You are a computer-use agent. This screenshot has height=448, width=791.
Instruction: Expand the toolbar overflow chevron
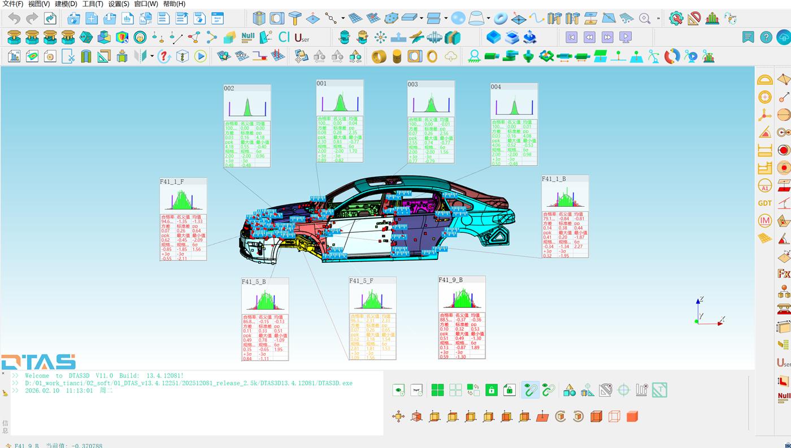658,19
